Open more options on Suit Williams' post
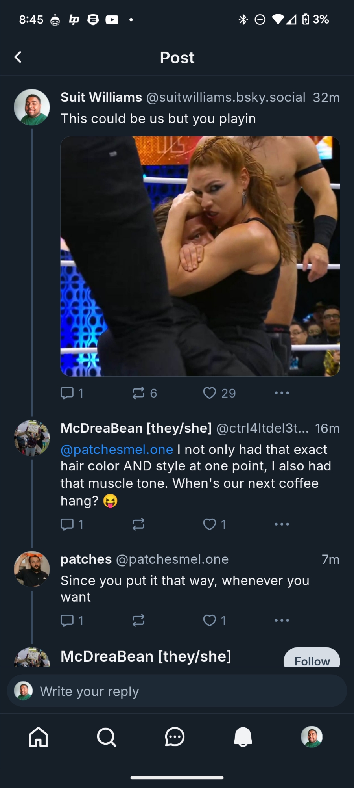 click(x=282, y=393)
